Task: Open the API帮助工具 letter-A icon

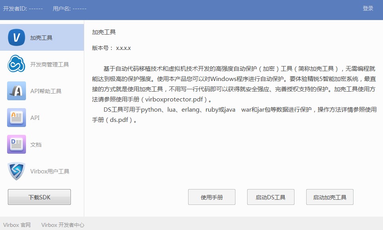Action: (x=16, y=91)
